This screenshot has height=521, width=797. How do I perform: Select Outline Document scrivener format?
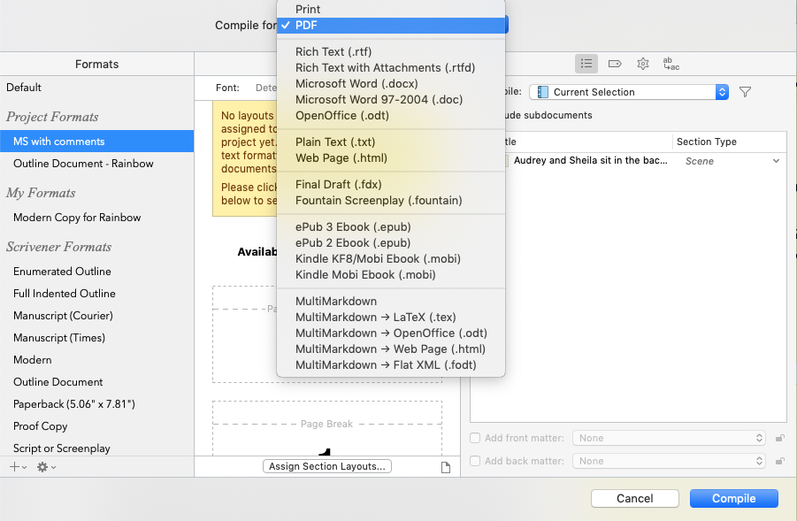coord(96,382)
